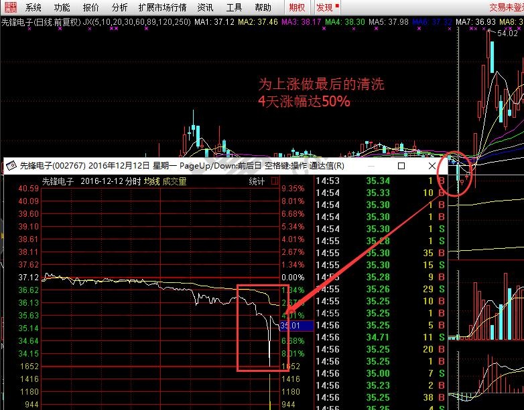Click the 交易未登录 status text
The height and width of the screenshot is (410, 524).
tap(507, 7)
